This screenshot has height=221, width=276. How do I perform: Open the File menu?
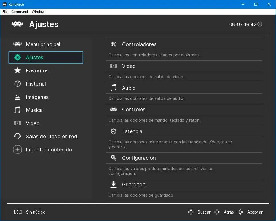tap(5, 12)
